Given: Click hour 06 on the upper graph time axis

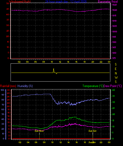Looking at the screenshot, I should (35, 62).
